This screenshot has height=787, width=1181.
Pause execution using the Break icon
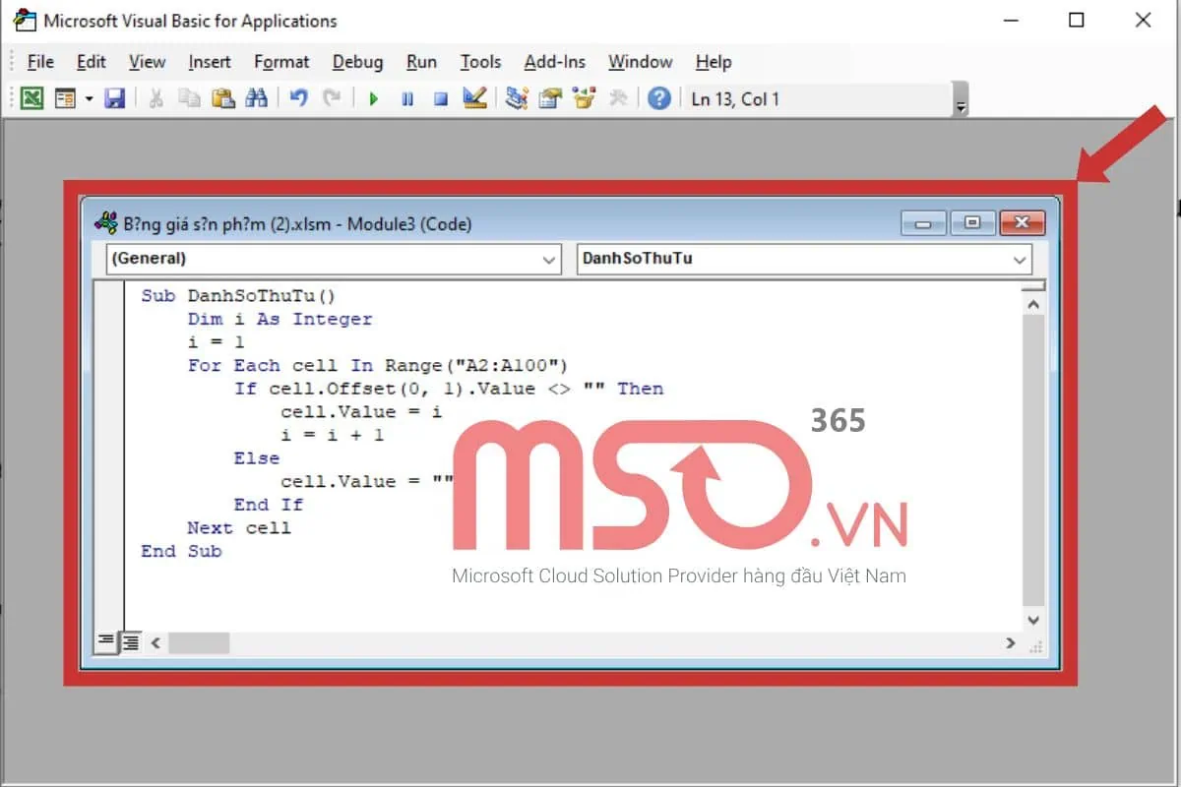pyautogui.click(x=407, y=98)
